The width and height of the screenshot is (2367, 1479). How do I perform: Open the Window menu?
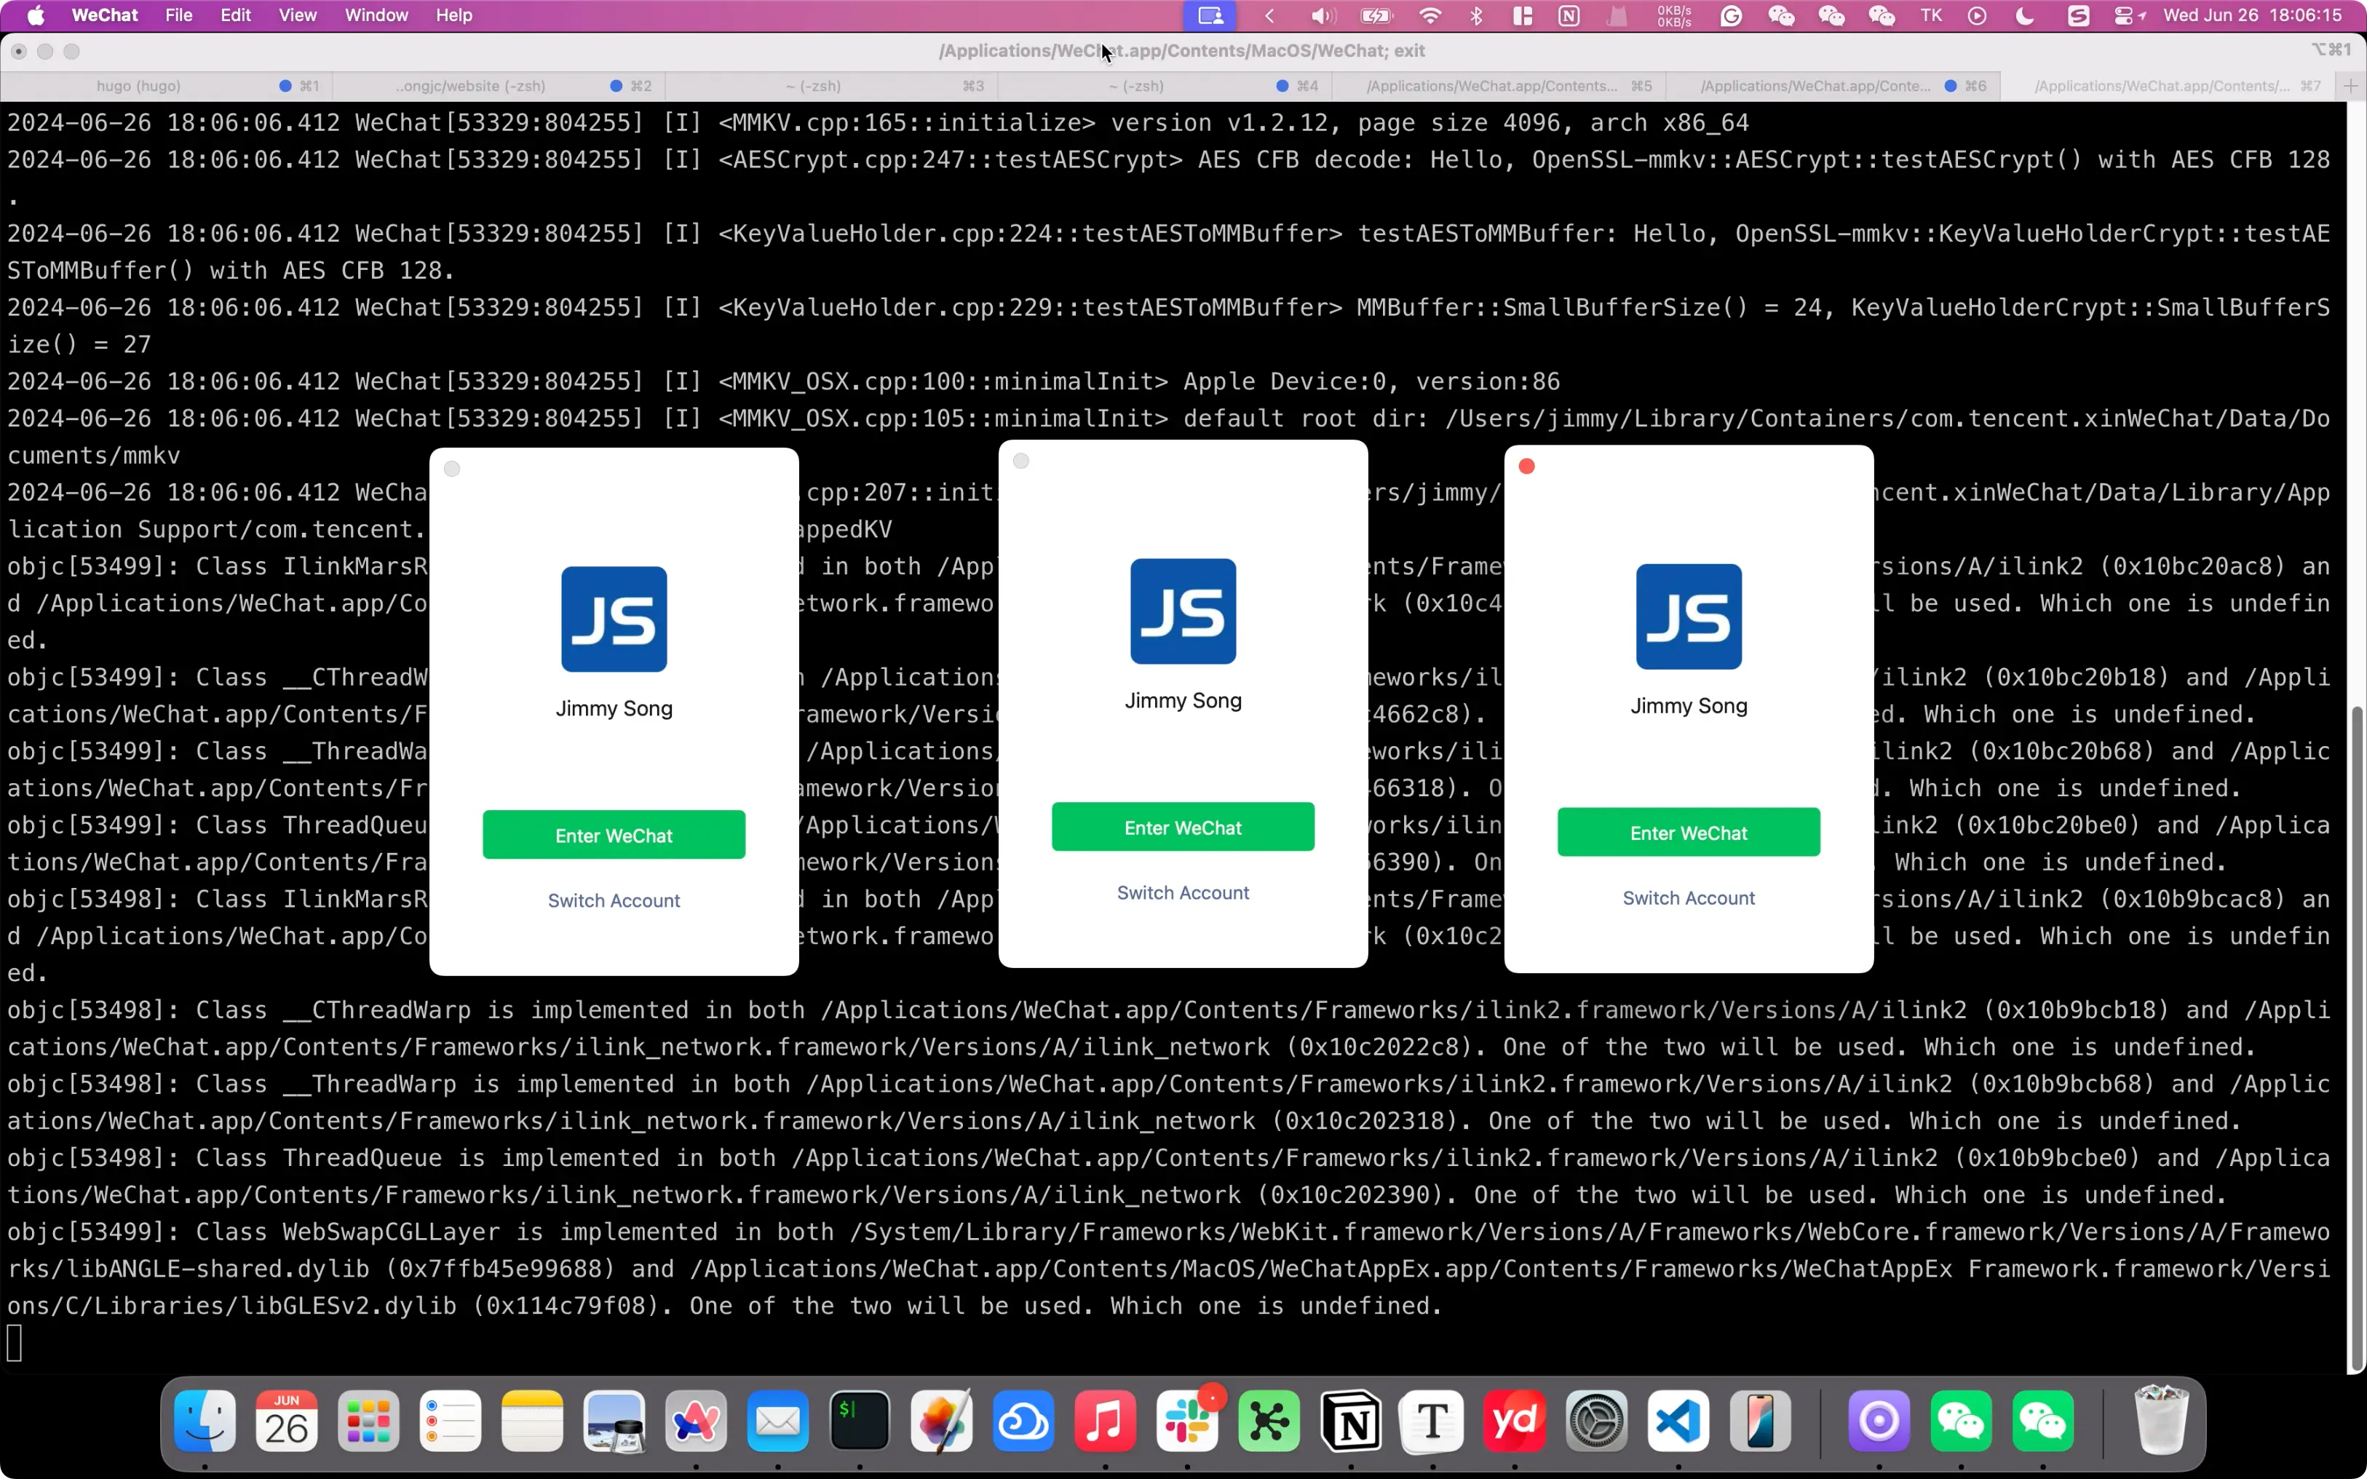[376, 16]
